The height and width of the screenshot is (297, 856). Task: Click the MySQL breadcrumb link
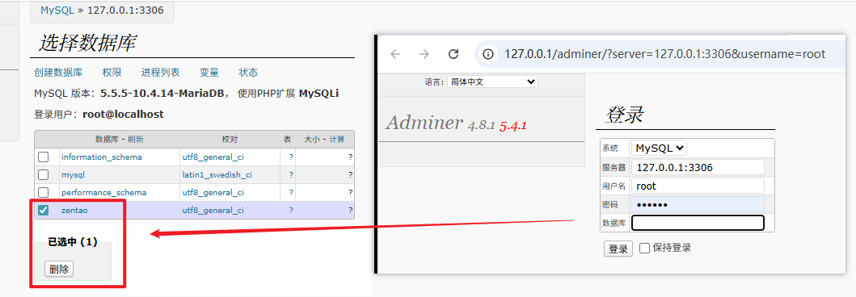(57, 10)
